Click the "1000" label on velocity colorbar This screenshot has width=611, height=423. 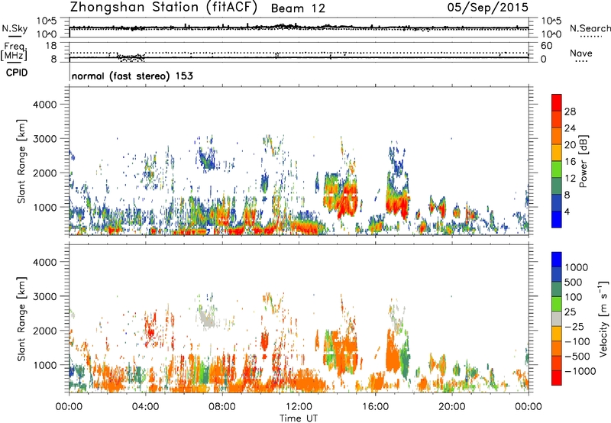click(x=576, y=267)
